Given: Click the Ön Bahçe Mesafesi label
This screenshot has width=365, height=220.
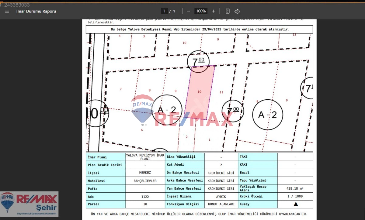Looking at the screenshot, I should point(183,173).
